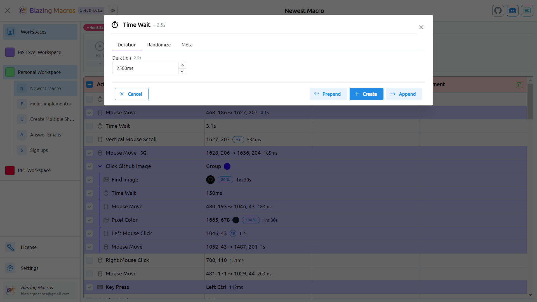537x302 pixels.
Task: Click the mouse icon on Vertical Mouse Scroll row
Action: 100,140
